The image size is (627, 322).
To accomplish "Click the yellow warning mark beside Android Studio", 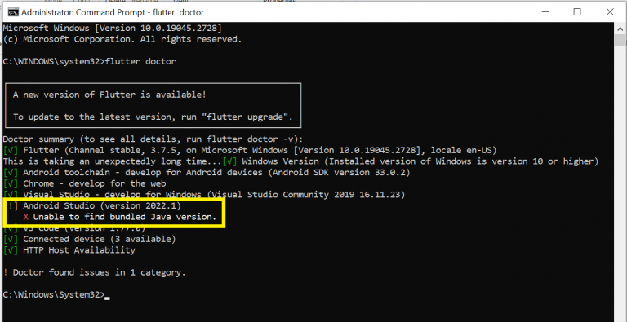I will 12,206.
